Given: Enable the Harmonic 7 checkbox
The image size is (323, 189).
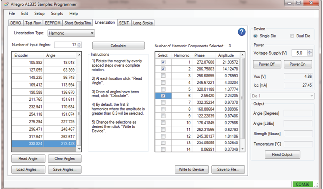Looking at the screenshot, I should point(163,102).
